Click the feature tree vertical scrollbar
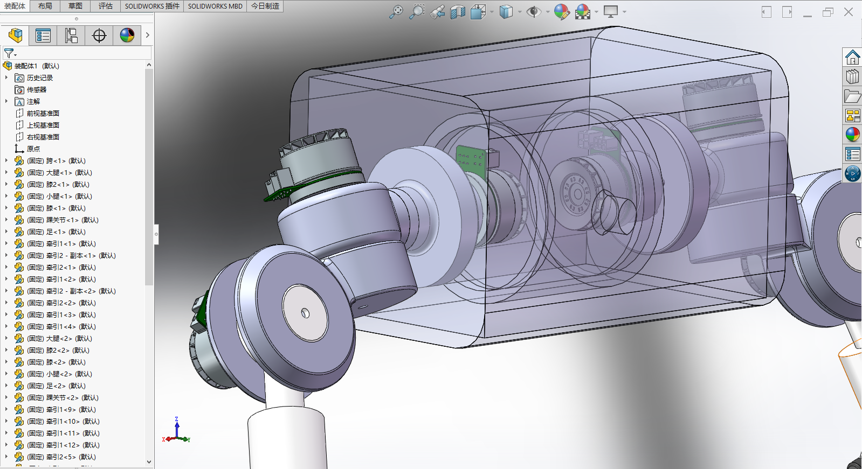 [149, 177]
